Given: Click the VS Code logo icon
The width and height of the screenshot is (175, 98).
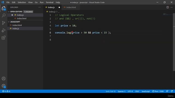Looking at the screenshot, I should tap(2, 2).
